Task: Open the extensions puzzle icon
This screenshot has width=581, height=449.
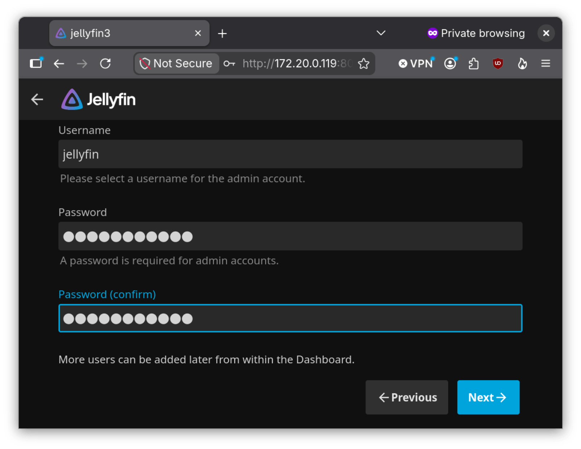Action: coord(474,64)
